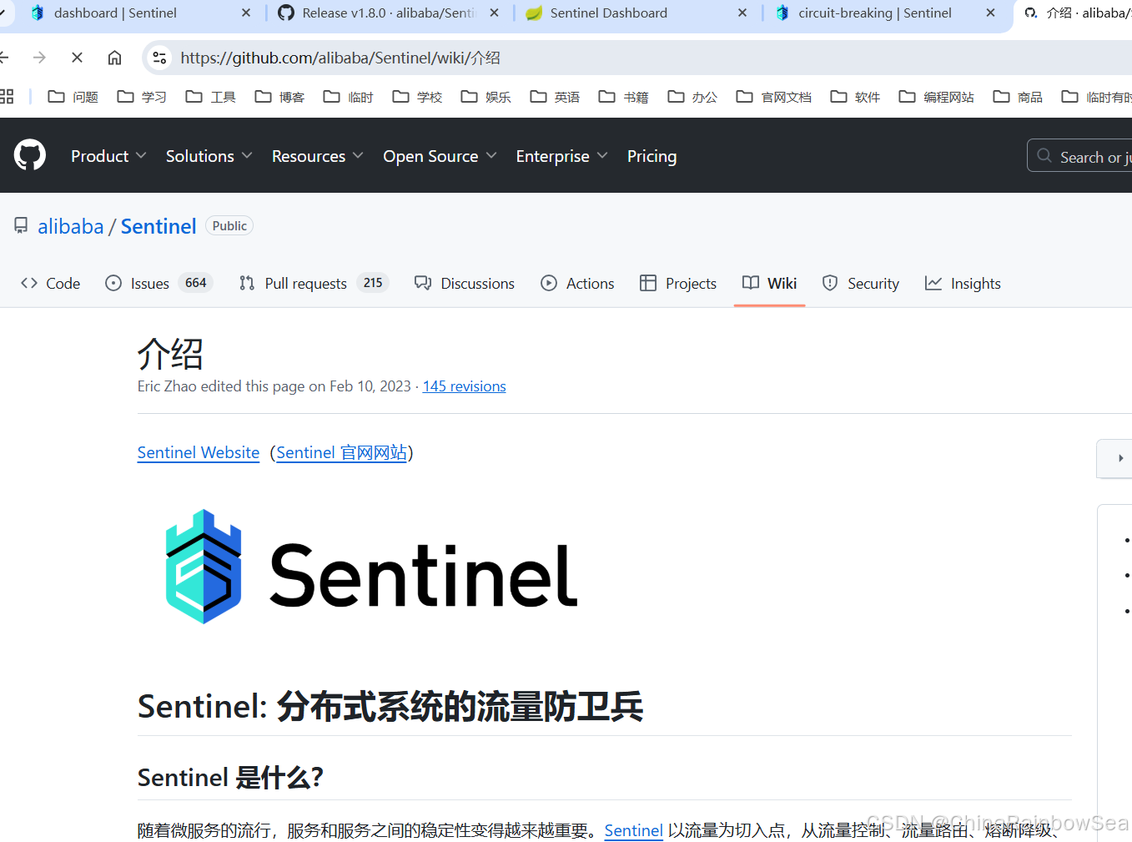
Task: Select the Wiki tab
Action: point(770,284)
